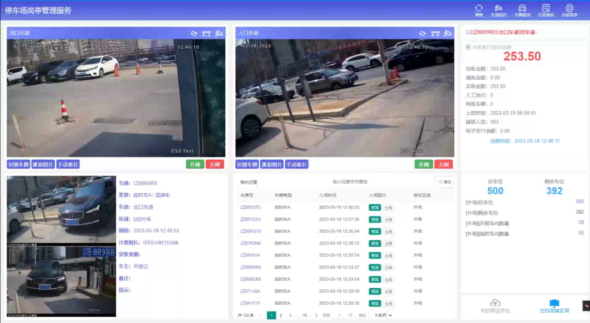Image resolution: width=590 pixels, height=323 pixels.
Task: Open 功能菜单 gear icon in header
Action: [x=569, y=9]
